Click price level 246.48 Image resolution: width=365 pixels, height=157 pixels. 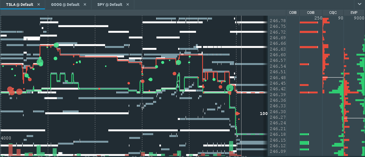click(x=278, y=78)
